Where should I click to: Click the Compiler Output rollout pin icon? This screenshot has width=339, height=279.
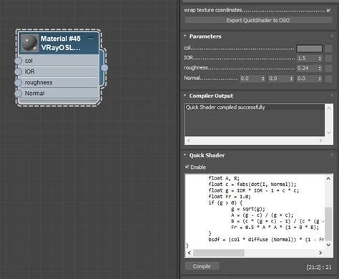coord(332,95)
